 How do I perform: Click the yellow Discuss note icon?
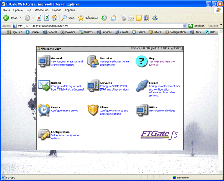click(139, 18)
